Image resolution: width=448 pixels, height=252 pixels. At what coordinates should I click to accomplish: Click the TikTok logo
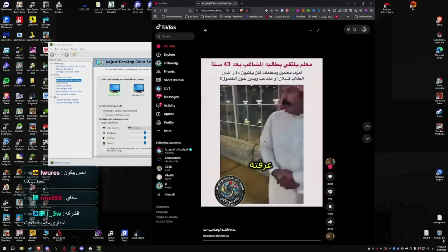tap(166, 27)
